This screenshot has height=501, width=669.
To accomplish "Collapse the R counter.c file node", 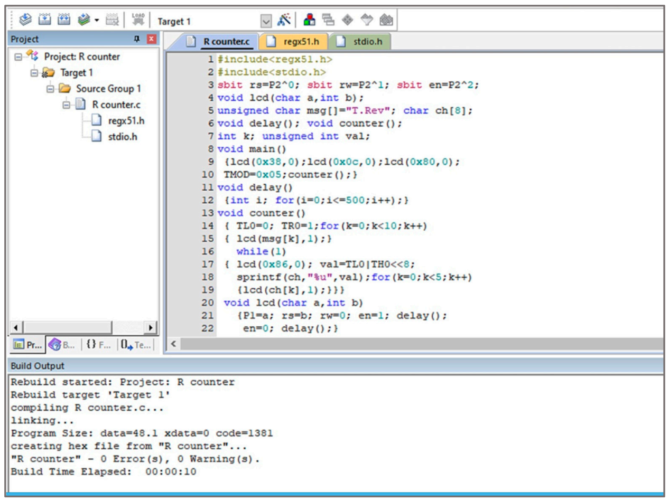I will [x=67, y=105].
